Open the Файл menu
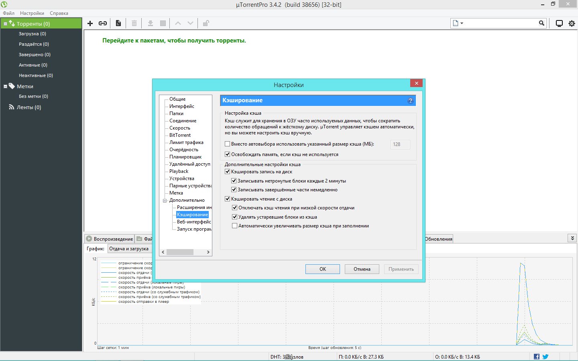This screenshot has width=578, height=361. (8, 13)
